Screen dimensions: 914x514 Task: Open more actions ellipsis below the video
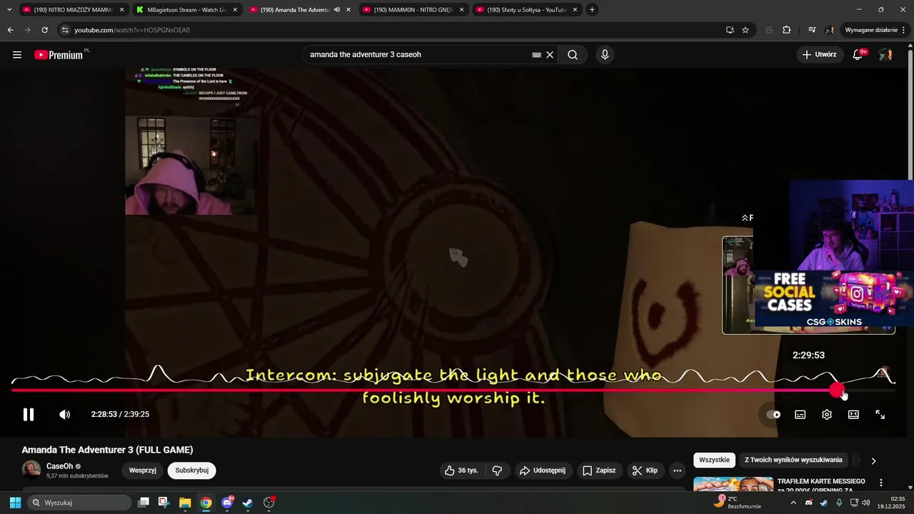pyautogui.click(x=677, y=470)
